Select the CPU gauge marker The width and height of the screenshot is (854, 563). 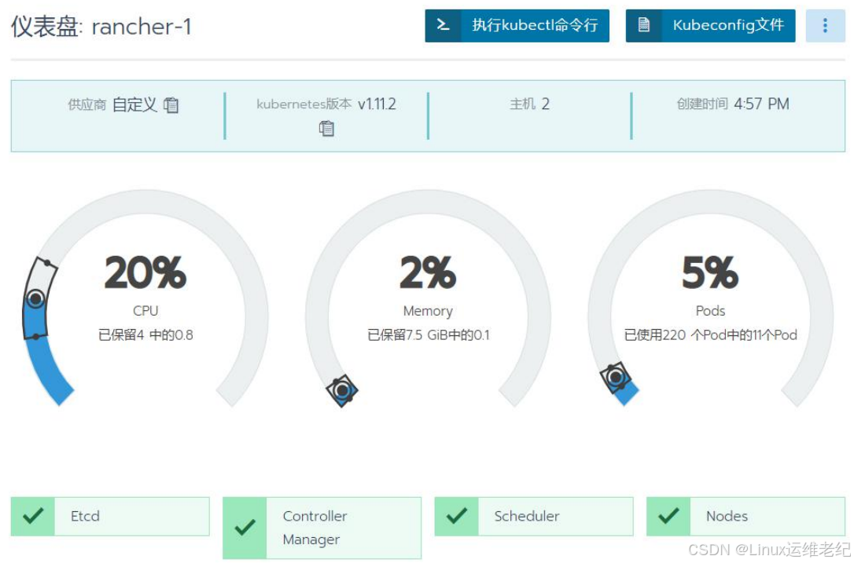click(36, 298)
